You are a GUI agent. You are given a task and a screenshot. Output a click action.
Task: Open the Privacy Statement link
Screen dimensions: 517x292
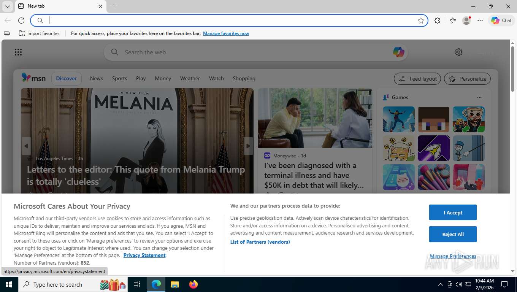pyautogui.click(x=144, y=255)
